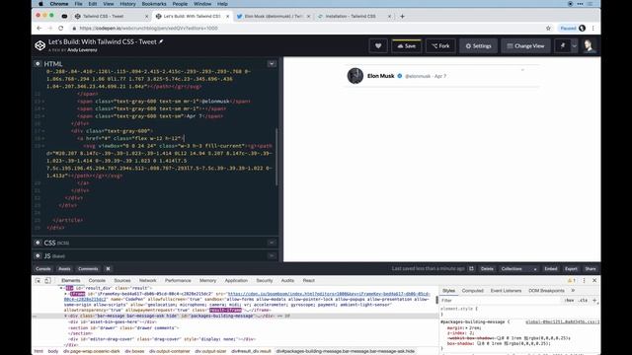
Task: Click Styles filter input field
Action: pyautogui.click(x=501, y=300)
